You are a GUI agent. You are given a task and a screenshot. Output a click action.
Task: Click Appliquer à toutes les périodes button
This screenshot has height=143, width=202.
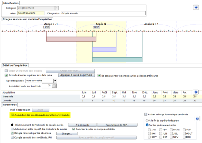coord(76,75)
